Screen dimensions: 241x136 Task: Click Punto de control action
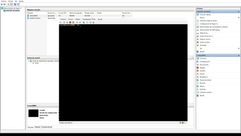(x=206, y=80)
